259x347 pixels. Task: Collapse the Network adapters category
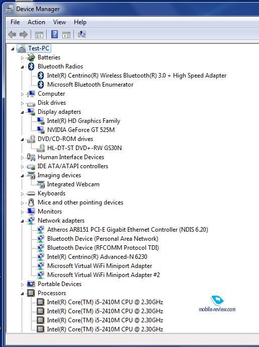click(x=22, y=221)
